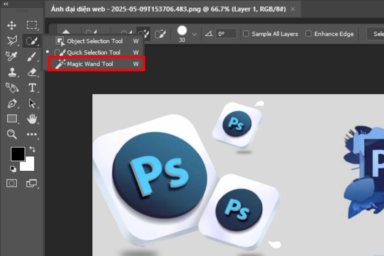This screenshot has width=384, height=256.
Task: Swap foreground and background colors
Action: [32, 149]
